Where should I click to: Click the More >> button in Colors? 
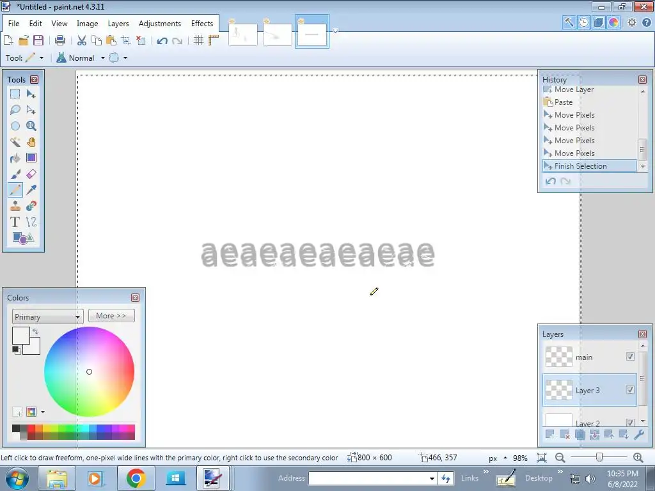point(111,316)
